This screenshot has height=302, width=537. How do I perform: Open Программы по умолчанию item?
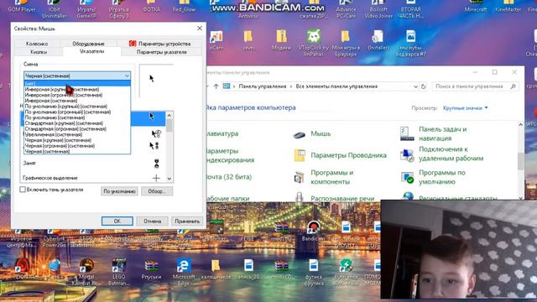(x=433, y=177)
